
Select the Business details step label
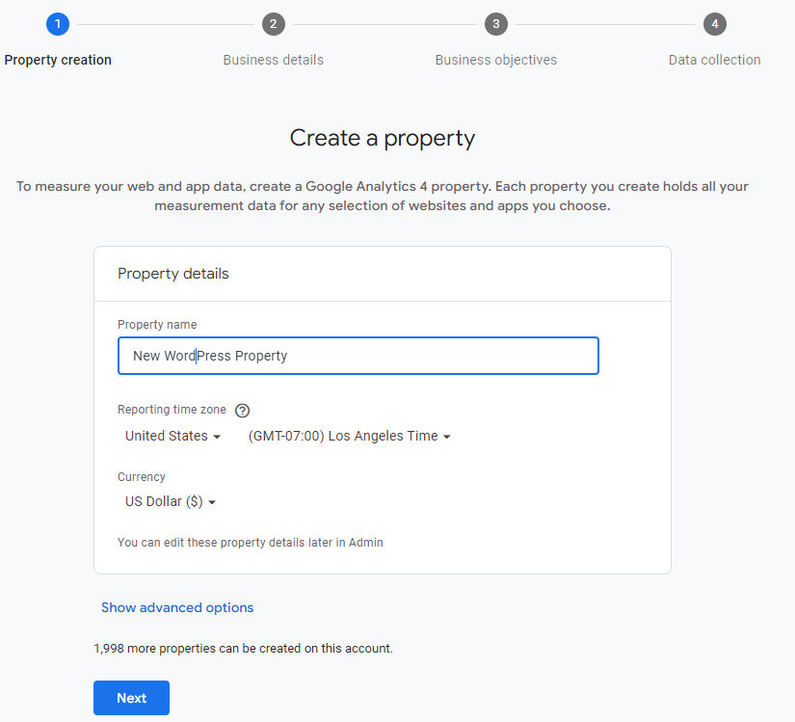click(x=273, y=59)
